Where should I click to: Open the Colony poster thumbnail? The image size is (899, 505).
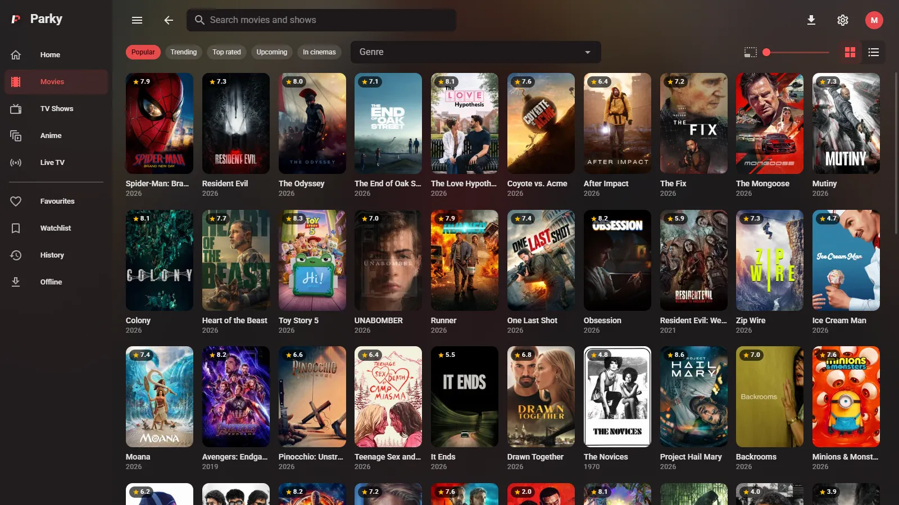[x=160, y=260]
